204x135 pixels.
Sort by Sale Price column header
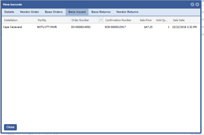point(146,20)
